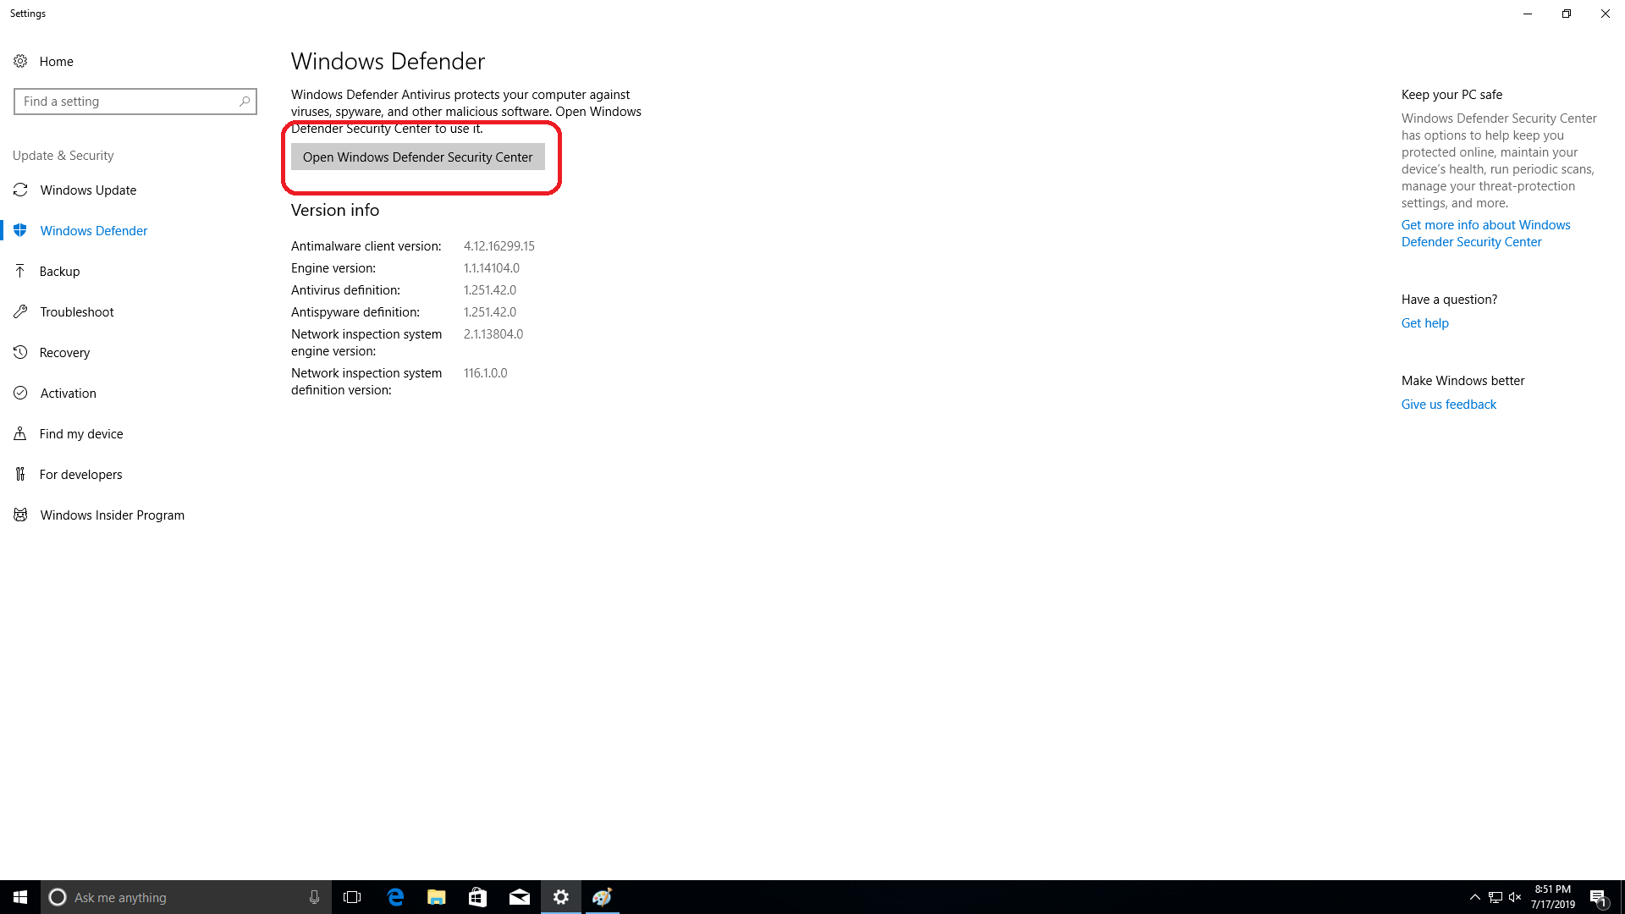This screenshot has height=914, width=1625.
Task: Click the Home gear icon
Action: 20,61
